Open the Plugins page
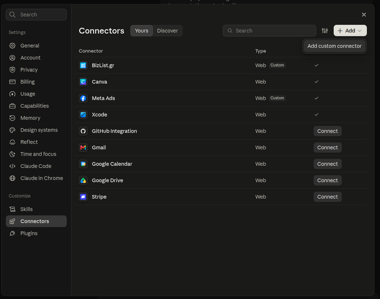Screen dimensions: 380x299 36,233
